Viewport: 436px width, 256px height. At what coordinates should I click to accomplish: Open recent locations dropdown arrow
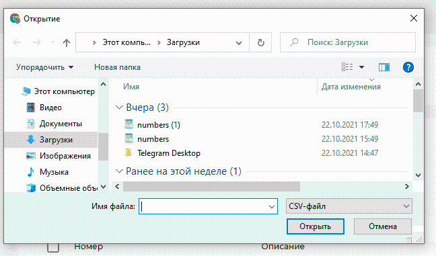tap(52, 42)
